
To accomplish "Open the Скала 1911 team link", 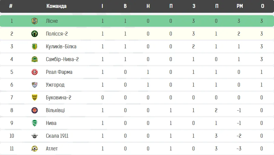I will pos(57,136).
